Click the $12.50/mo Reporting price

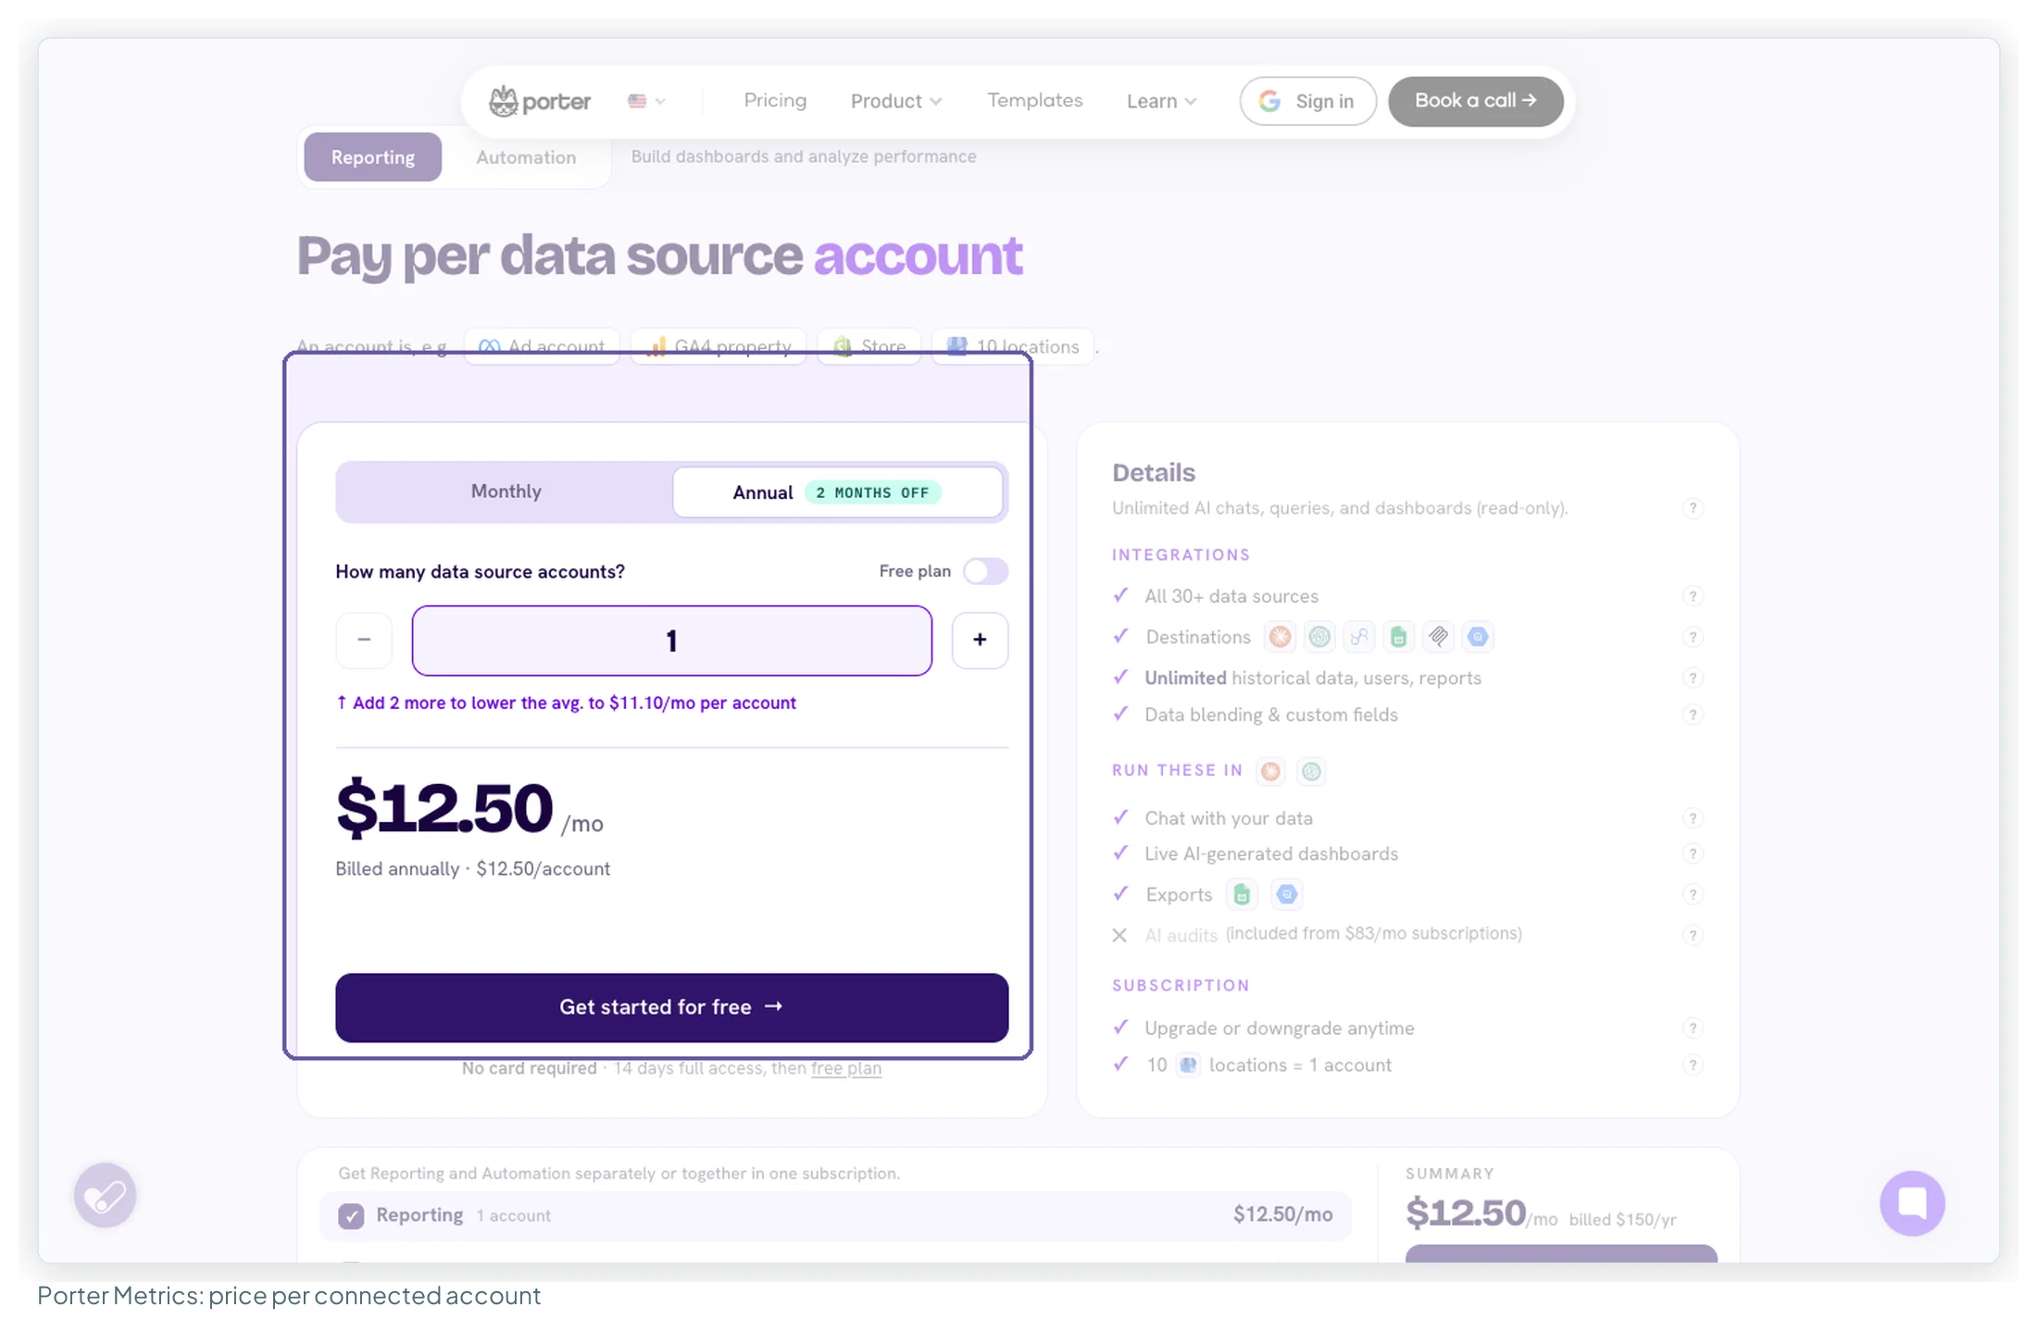[x=1282, y=1214]
